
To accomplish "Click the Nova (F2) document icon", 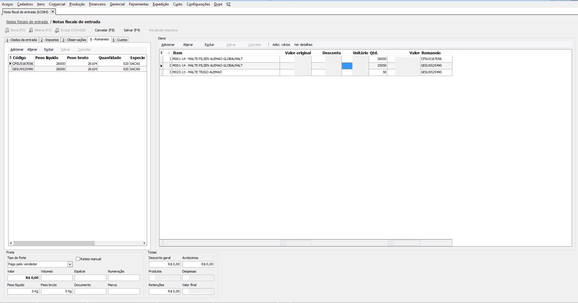I will (7, 30).
